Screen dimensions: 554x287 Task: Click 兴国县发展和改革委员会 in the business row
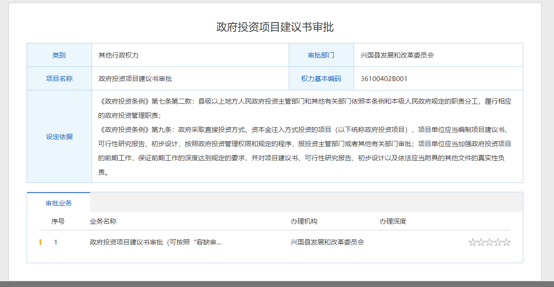(327, 242)
